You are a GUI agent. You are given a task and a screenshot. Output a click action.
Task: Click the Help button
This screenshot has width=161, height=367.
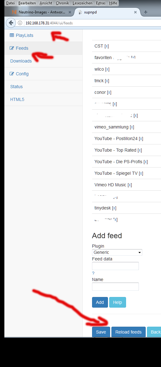(118, 302)
